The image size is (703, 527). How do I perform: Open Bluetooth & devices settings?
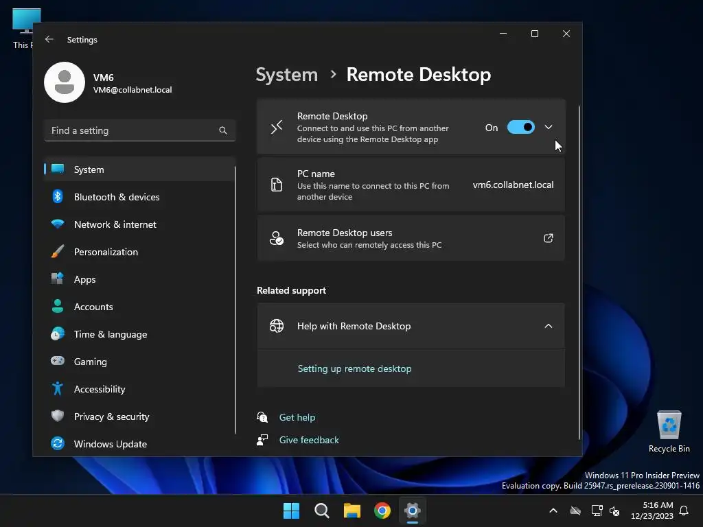coord(139,197)
